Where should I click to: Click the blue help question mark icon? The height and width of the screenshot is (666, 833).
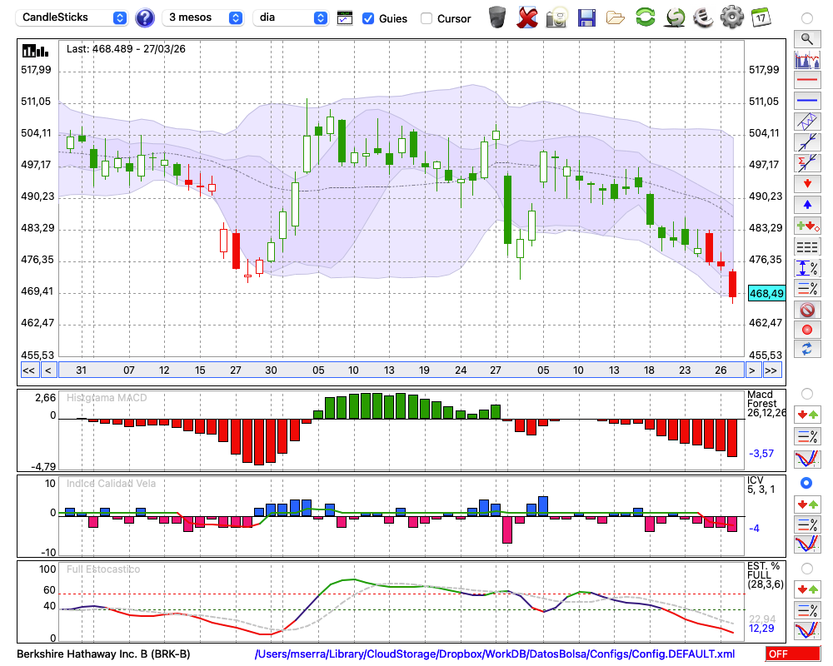145,17
